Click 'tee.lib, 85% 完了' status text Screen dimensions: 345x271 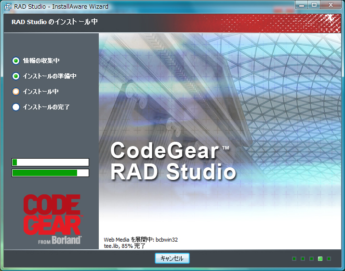tap(124, 246)
